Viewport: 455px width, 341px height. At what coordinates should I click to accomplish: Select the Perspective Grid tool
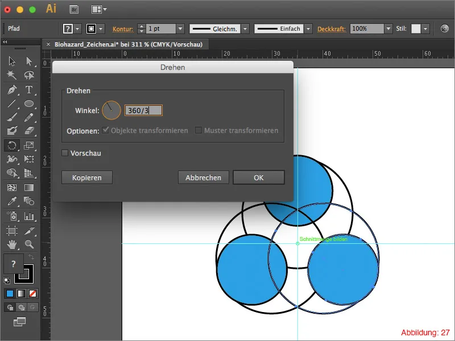coord(29,173)
